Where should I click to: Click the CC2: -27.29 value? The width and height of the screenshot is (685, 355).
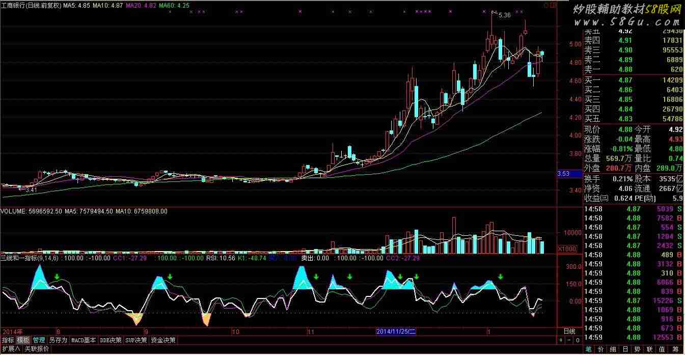[x=403, y=258]
